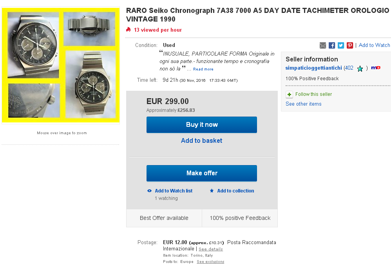The image size is (391, 268).
Task: Open seller feedback score 402
Action: pos(349,68)
